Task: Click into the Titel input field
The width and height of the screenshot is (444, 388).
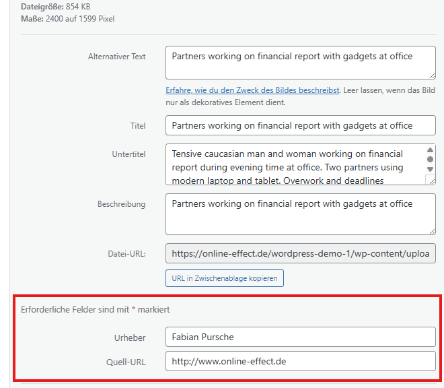Action: (300, 125)
